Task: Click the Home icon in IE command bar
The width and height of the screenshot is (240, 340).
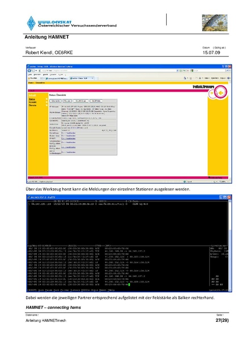Action: coord(185,78)
